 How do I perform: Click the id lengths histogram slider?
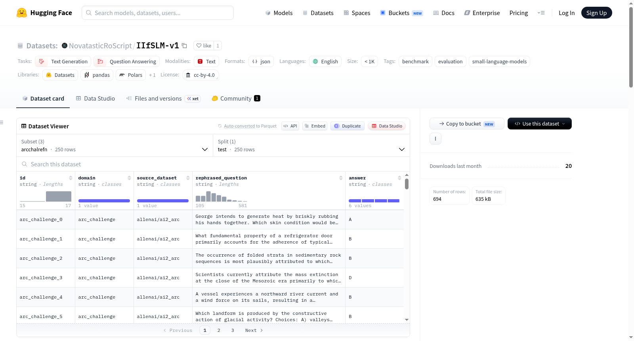(46, 196)
